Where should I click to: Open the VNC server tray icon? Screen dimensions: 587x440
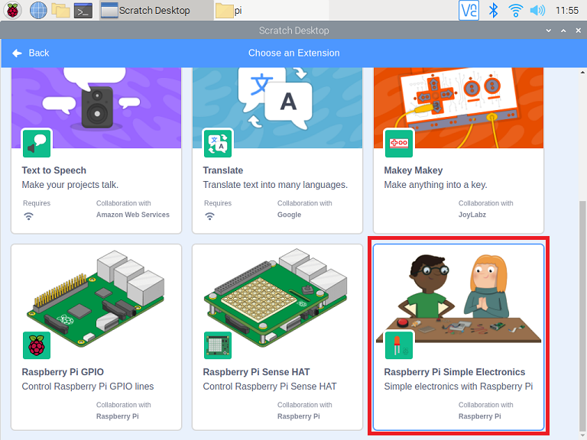point(469,11)
